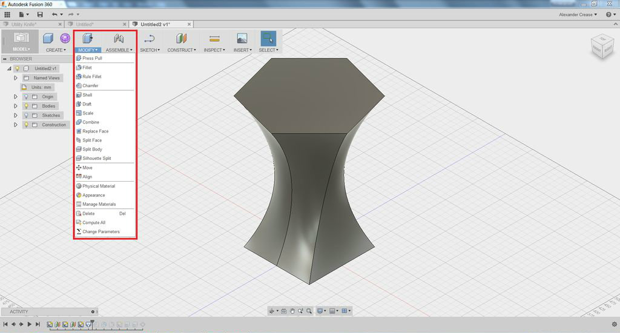Click the Insert image icon
Viewport: 620px width, 333px height.
click(242, 38)
